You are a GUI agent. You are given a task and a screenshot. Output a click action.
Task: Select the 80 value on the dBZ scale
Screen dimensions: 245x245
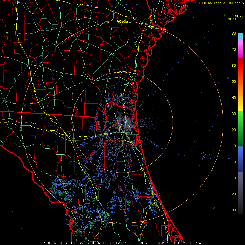tap(234, 33)
